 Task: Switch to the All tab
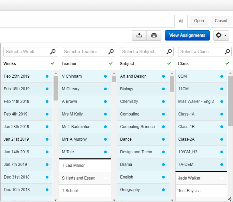tap(181, 21)
